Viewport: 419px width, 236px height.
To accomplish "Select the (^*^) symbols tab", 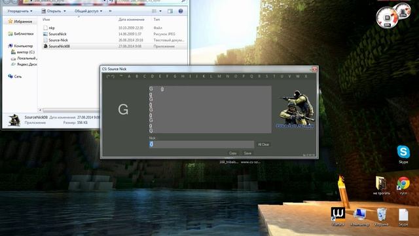I will click(x=111, y=76).
